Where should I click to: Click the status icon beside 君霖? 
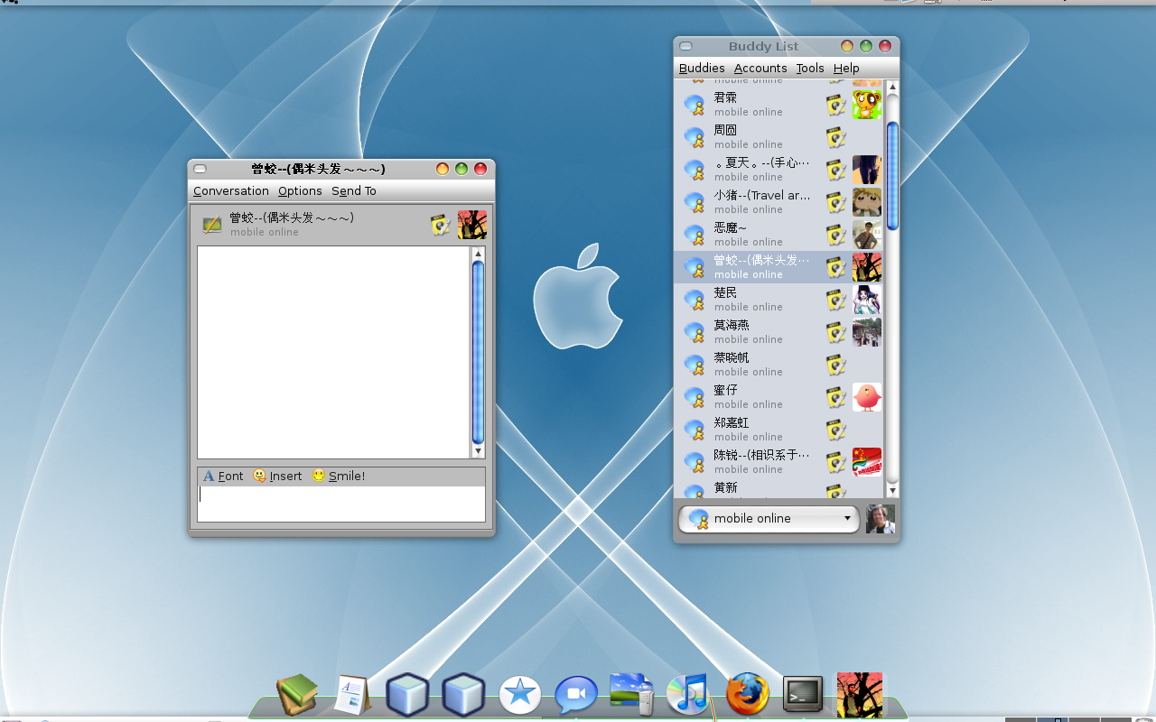(x=695, y=105)
